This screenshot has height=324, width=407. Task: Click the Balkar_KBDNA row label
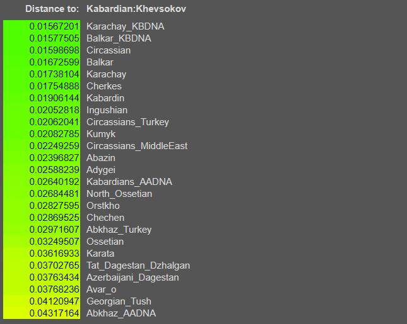[119, 38]
